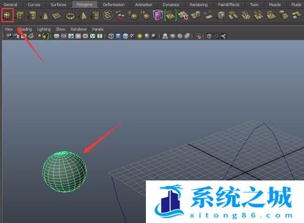The image size is (304, 223).
Task: Switch to the Toon shelf tab
Action: 254,4
